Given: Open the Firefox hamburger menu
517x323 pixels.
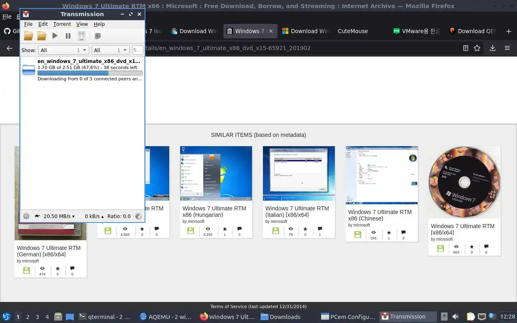Looking at the screenshot, I should click(x=507, y=48).
